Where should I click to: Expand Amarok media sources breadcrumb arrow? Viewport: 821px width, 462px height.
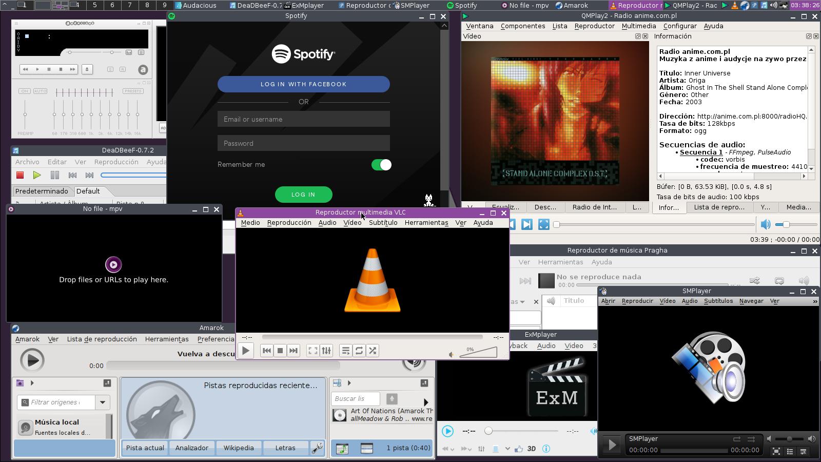(x=32, y=383)
